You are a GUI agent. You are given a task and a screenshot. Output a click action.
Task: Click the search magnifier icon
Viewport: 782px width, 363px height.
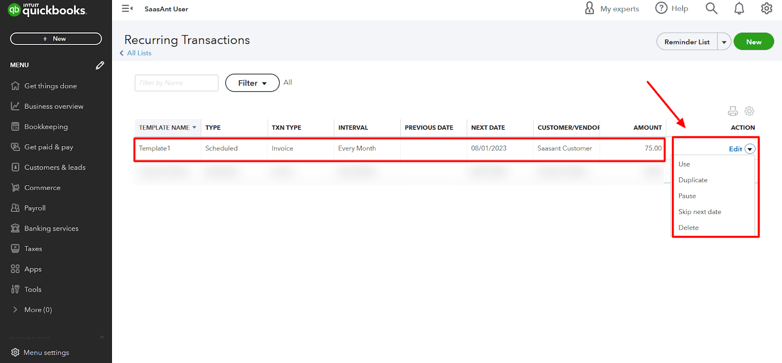(x=712, y=8)
